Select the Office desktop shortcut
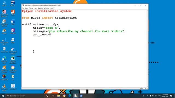The width and height of the screenshot is (175, 98). (x=13, y=13)
